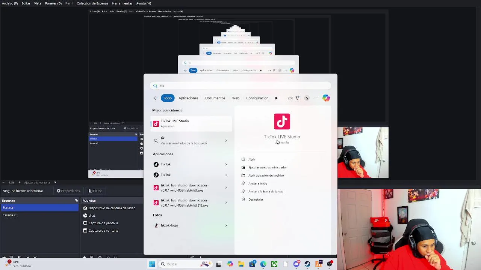Open Task View from the taskbar
The height and width of the screenshot is (270, 481).
(x=218, y=264)
